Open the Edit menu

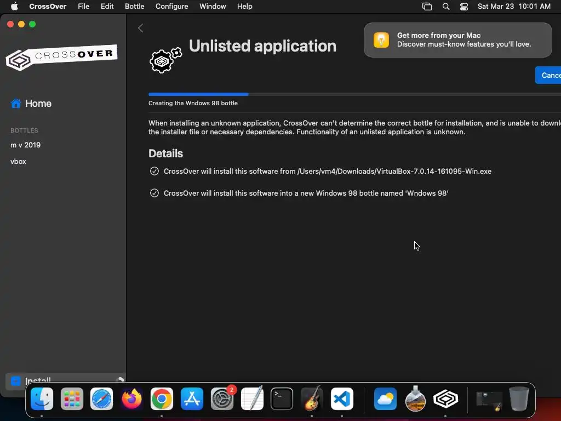107,6
